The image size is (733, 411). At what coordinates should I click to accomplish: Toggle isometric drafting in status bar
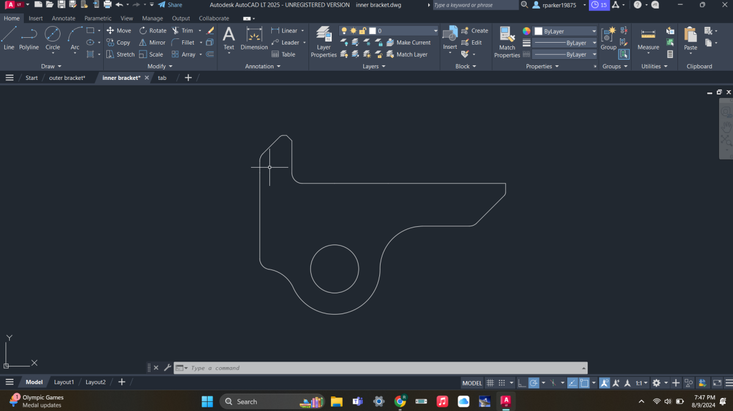click(553, 383)
